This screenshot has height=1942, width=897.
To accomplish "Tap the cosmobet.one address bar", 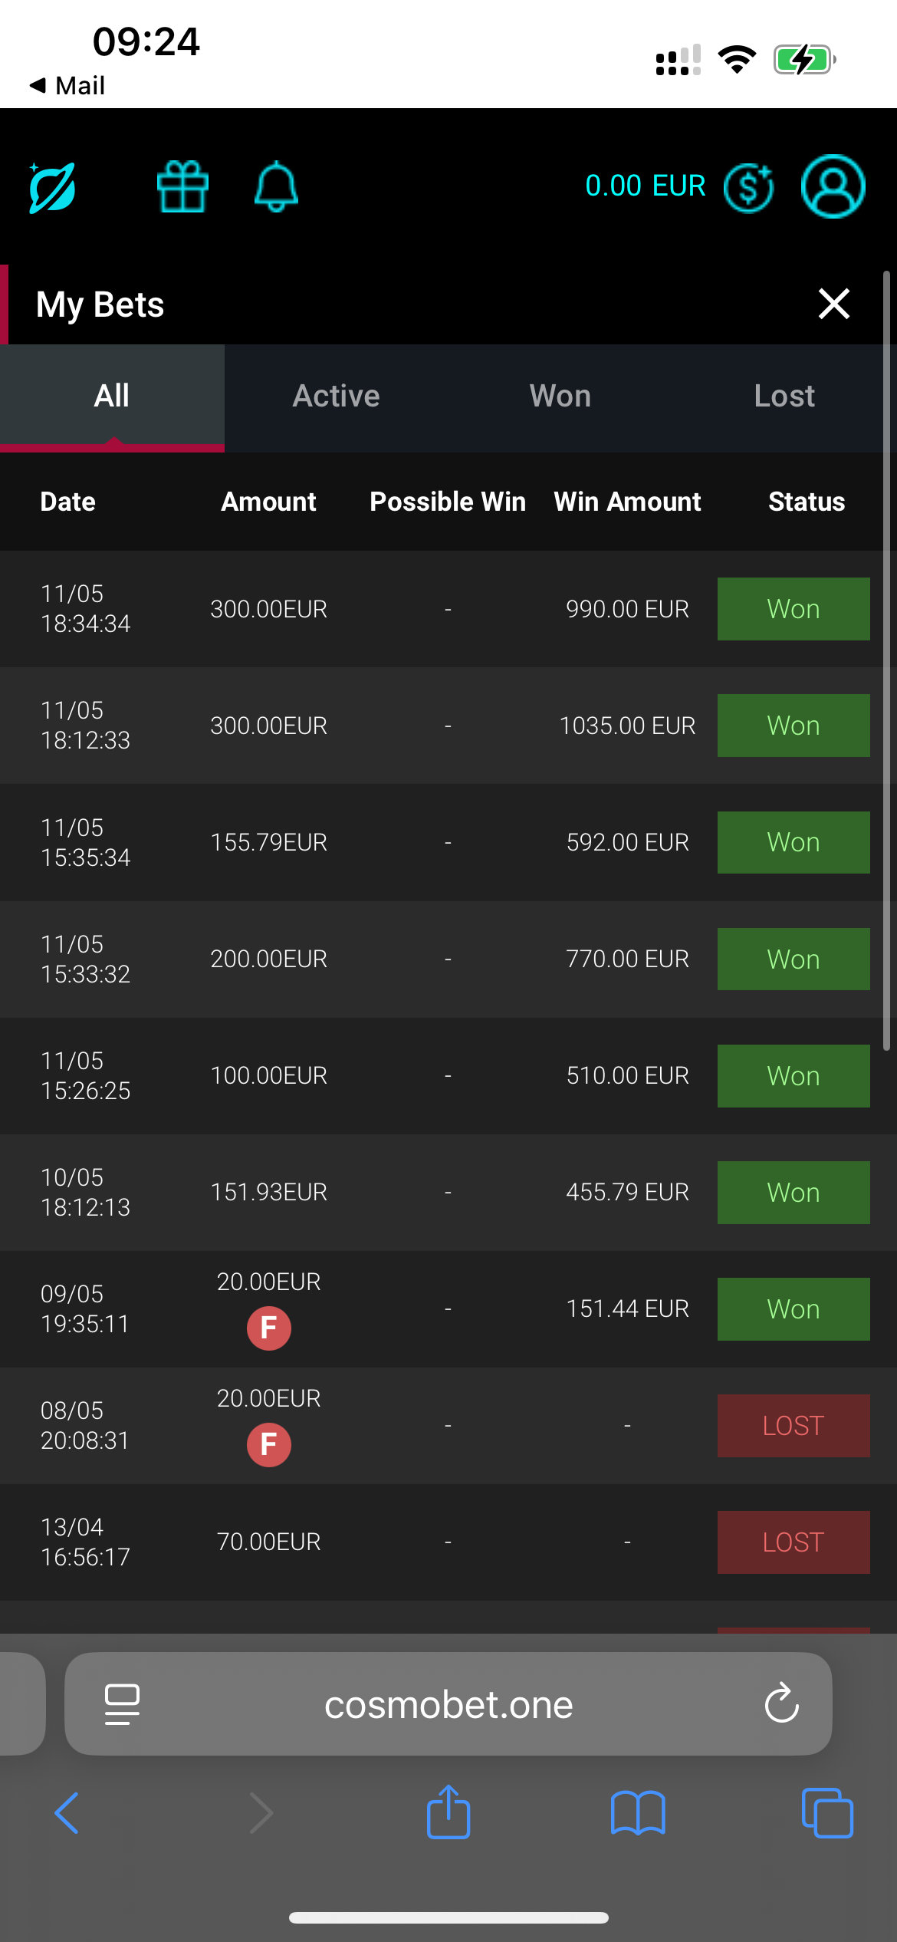I will (449, 1704).
